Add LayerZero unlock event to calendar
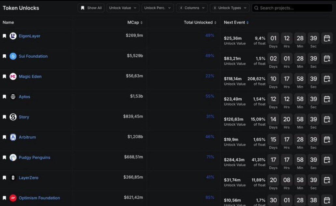This screenshot has width=336, height=206. (327, 180)
